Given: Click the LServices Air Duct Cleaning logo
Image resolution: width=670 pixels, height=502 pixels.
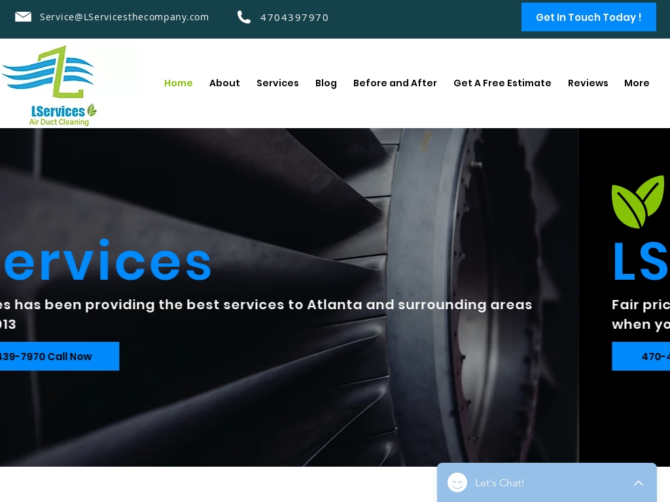Looking at the screenshot, I should coord(49,86).
